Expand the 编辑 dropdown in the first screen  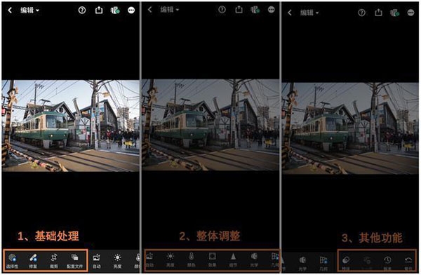tap(29, 11)
